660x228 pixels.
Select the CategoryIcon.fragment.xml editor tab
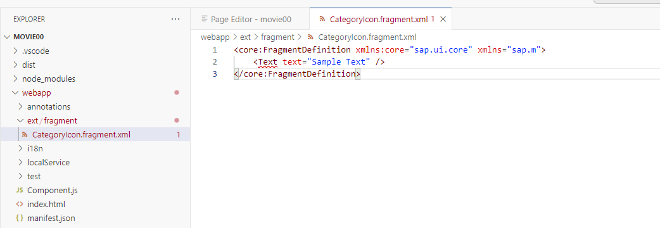[378, 19]
